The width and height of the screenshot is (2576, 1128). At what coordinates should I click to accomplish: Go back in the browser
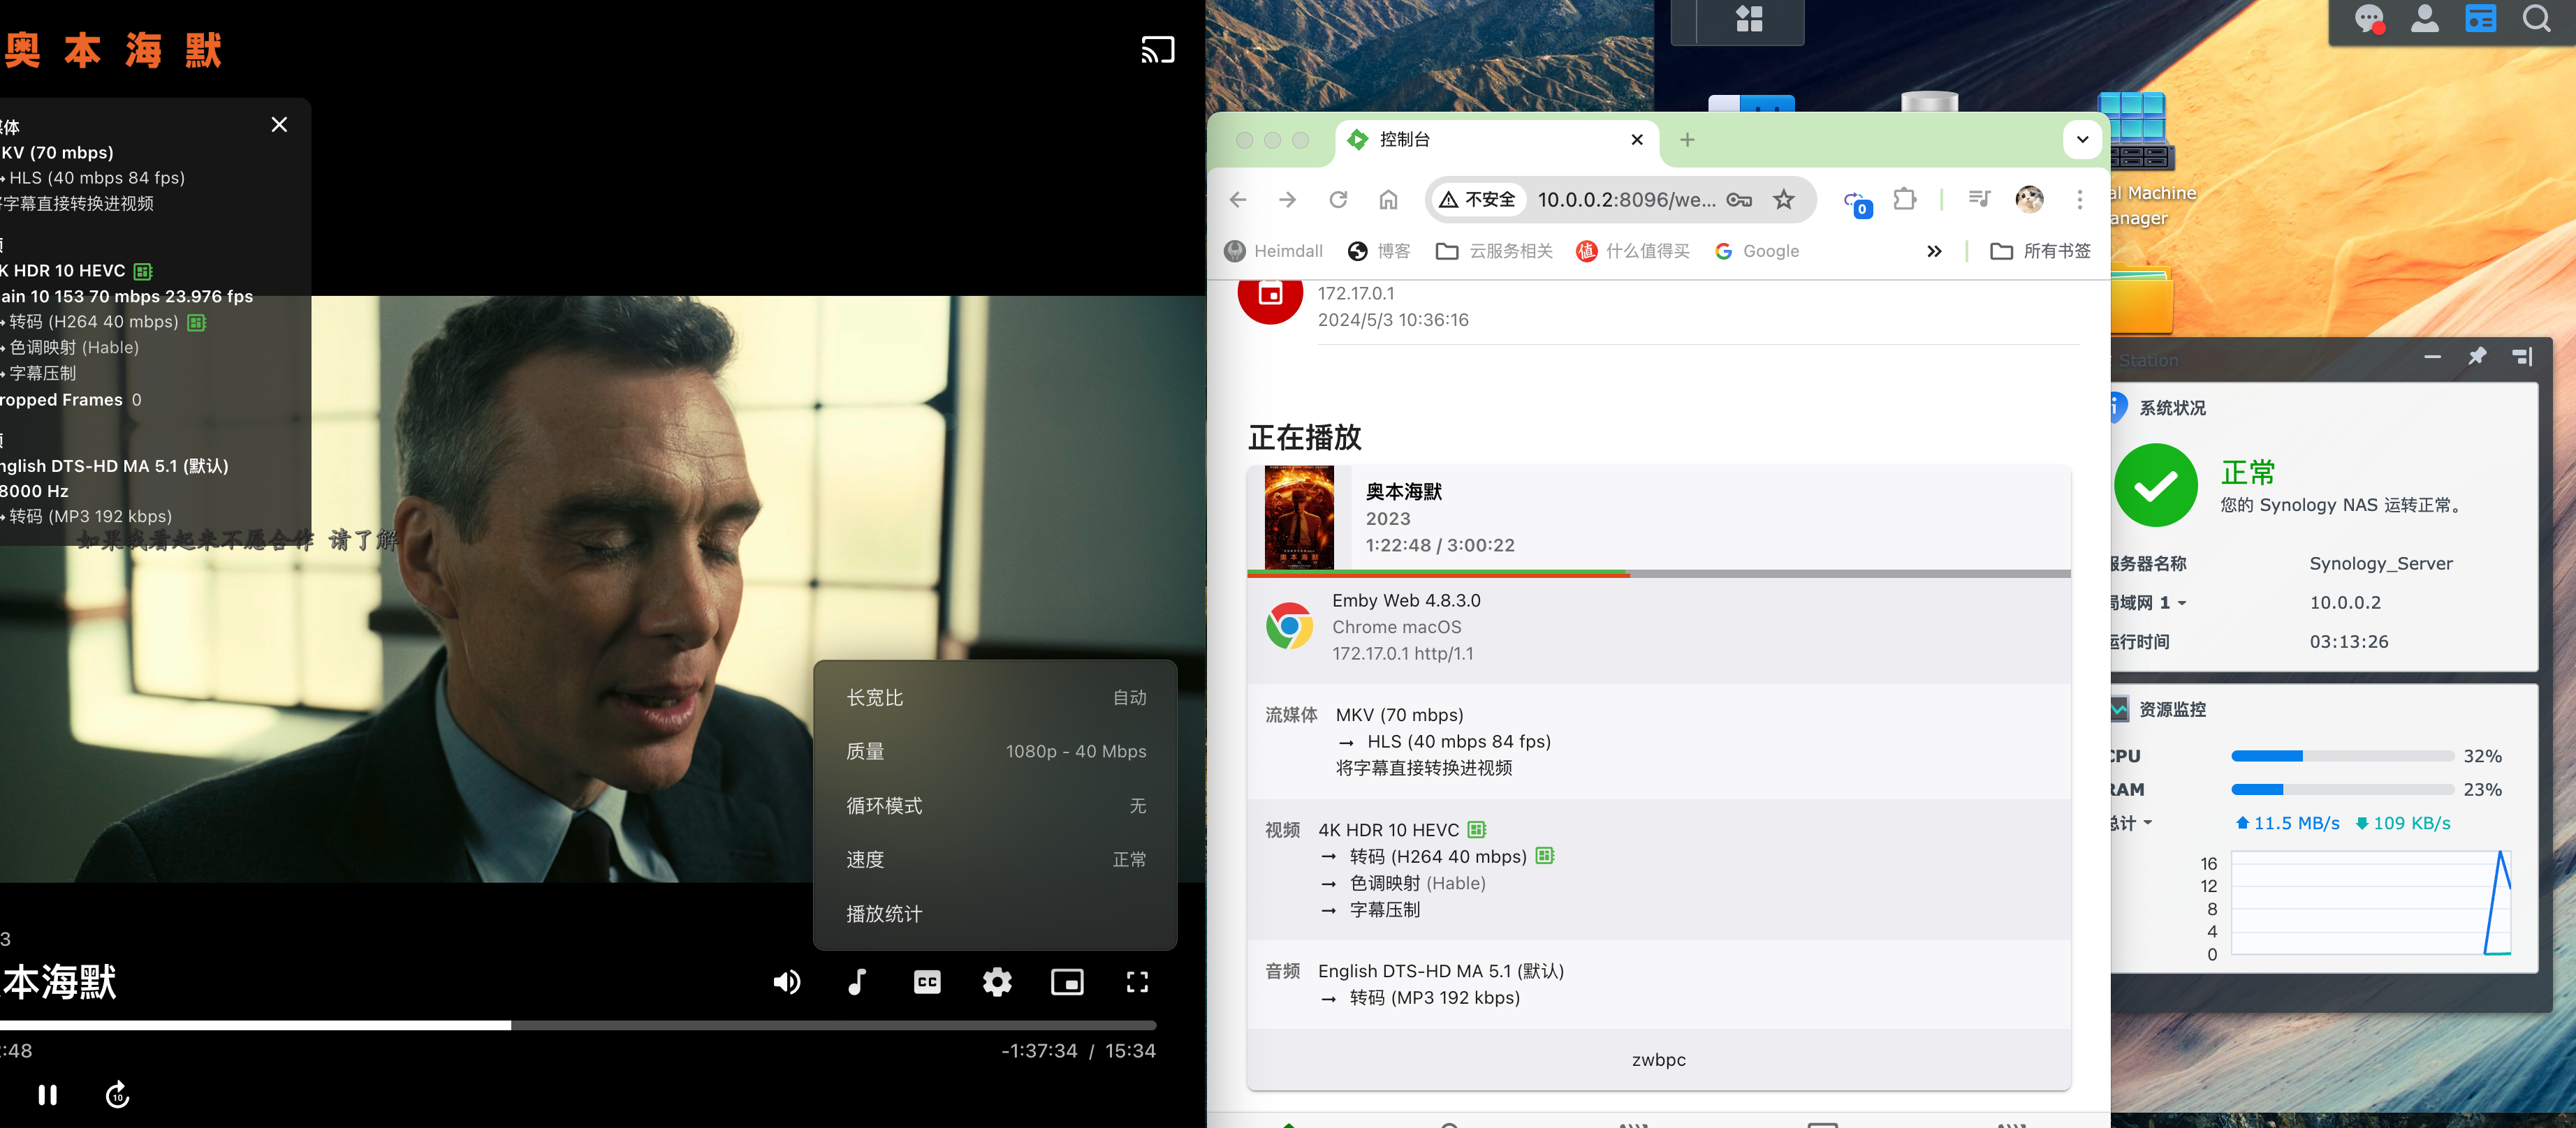coord(1238,200)
